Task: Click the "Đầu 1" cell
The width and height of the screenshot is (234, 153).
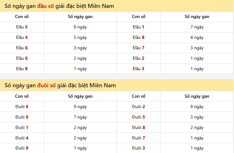Action: [138, 27]
